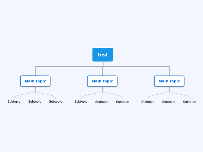Viewport: 203px width, 152px height.
Task: Click middle Subtopic under the left Main topic
Action: 35,102
